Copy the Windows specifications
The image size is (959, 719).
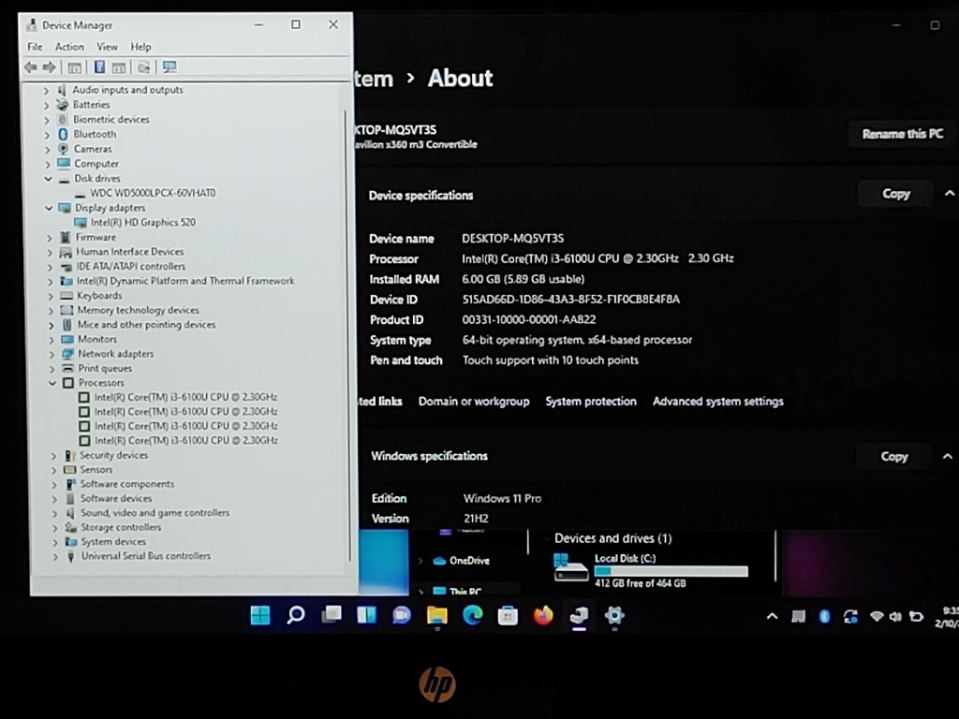894,457
